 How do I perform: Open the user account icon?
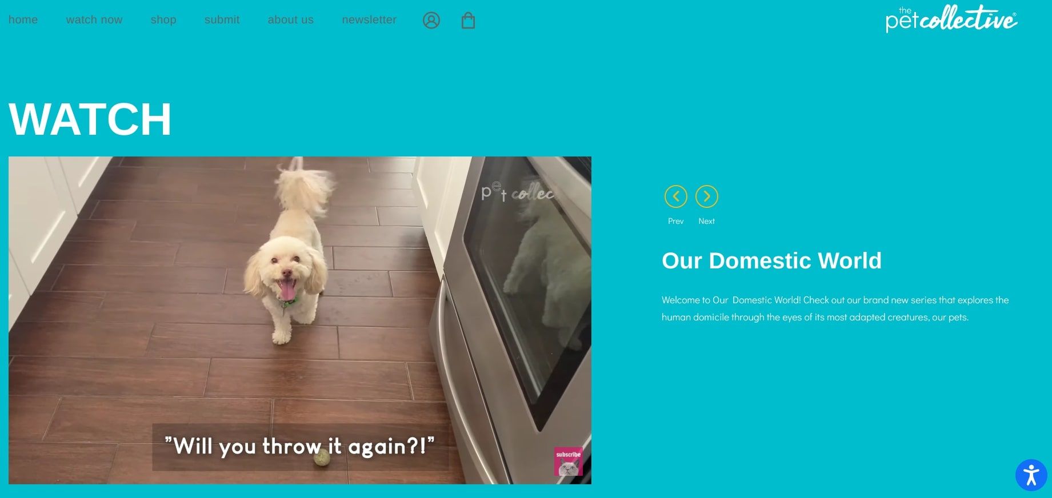click(x=431, y=21)
